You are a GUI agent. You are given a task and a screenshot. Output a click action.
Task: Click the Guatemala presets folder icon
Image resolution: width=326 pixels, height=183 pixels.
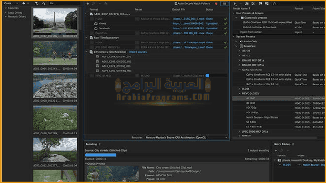click(242, 18)
